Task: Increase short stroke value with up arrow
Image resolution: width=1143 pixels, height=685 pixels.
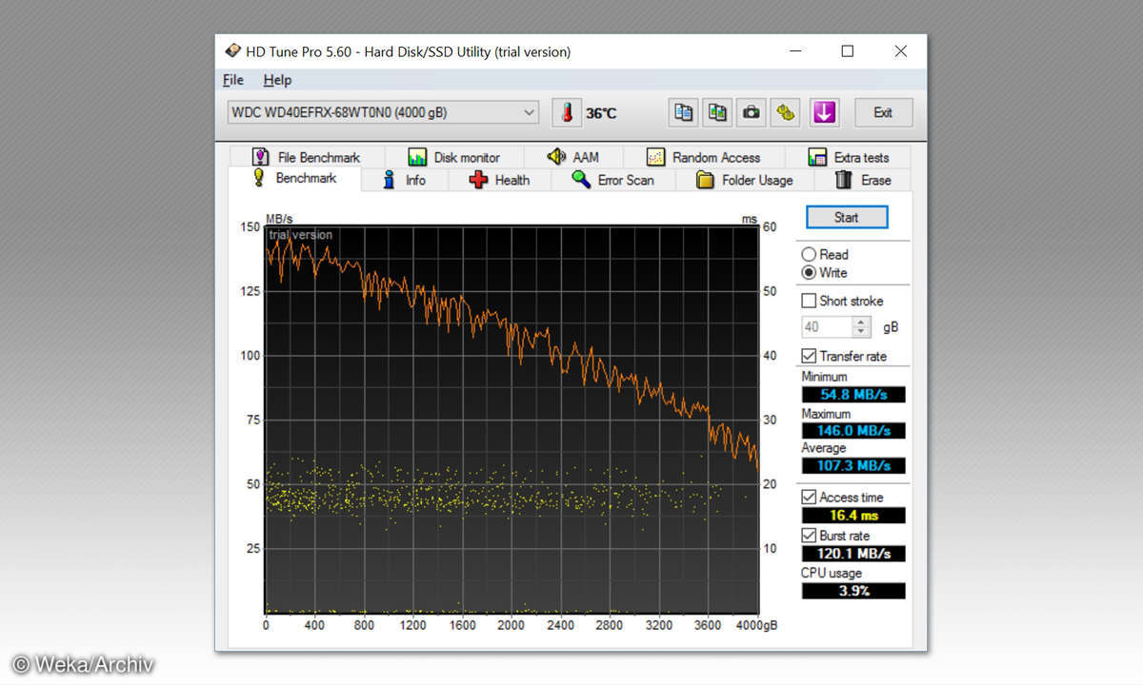Action: point(862,322)
